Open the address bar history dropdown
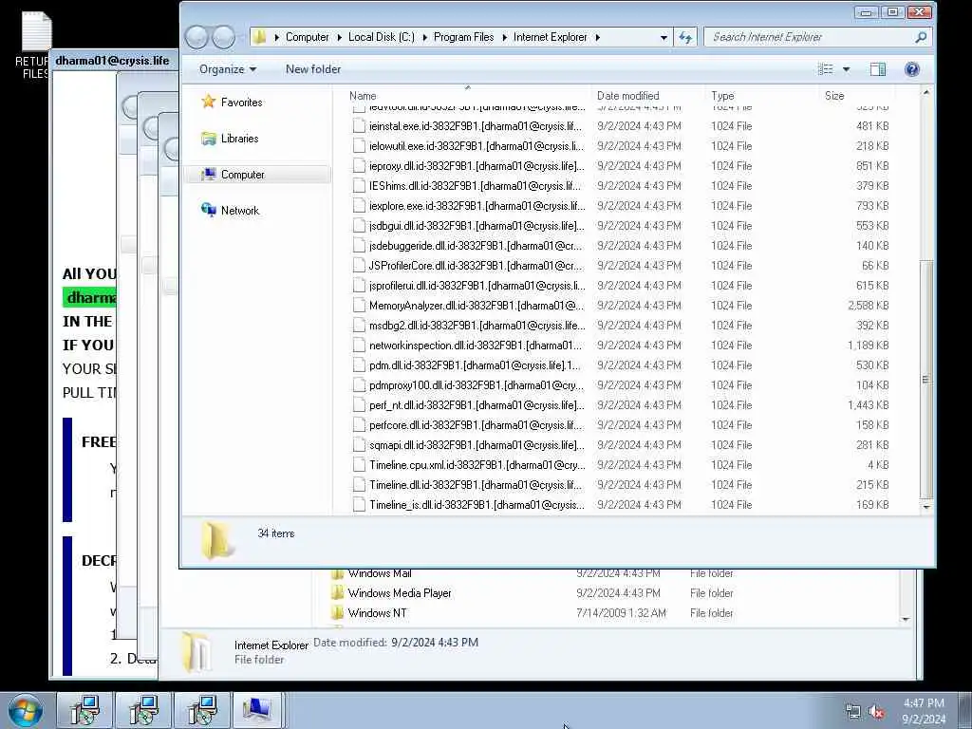 pyautogui.click(x=664, y=37)
